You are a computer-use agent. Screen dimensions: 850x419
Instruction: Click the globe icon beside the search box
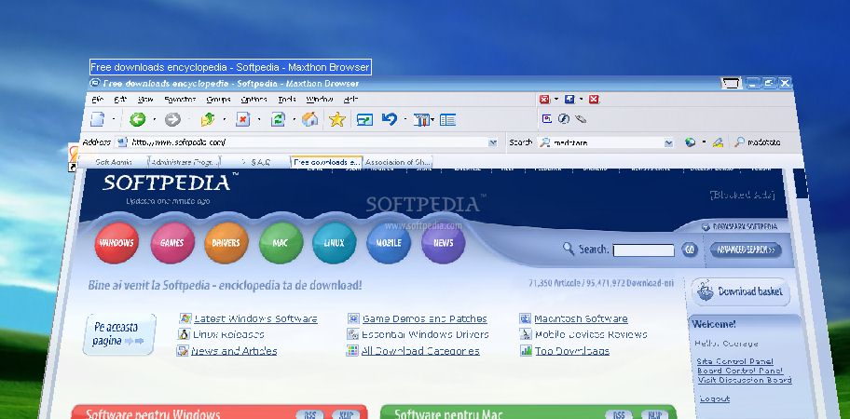(690, 142)
